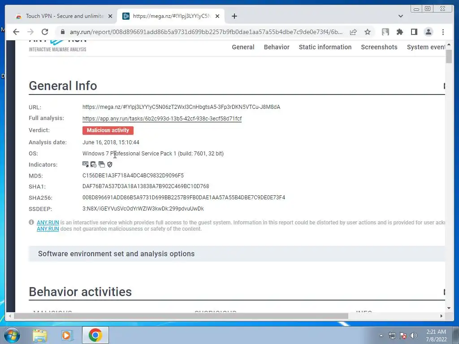Screen dimensions: 459x344
Task: Launch Windows Media Player from taskbar
Action: click(67, 335)
